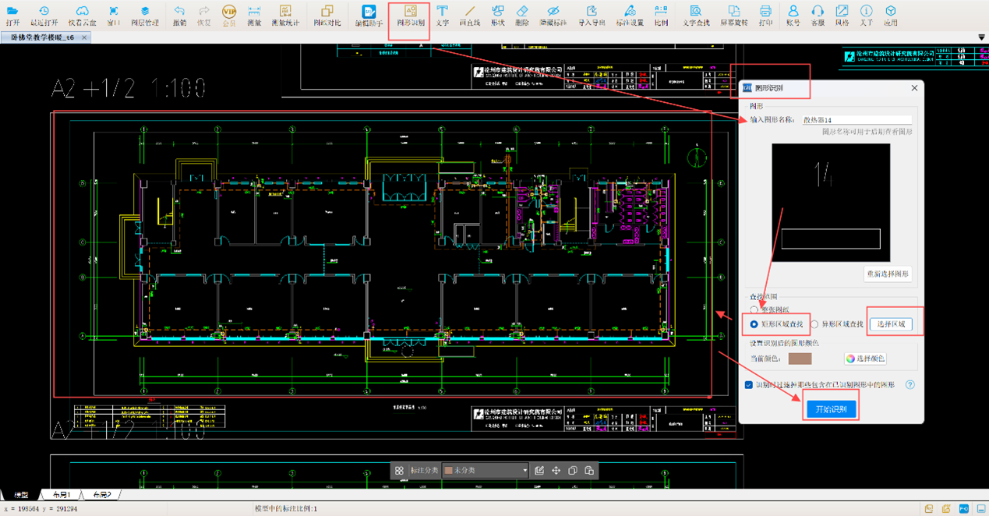Viewport: 989px width, 516px height.
Task: Click the 选择区域 button
Action: point(891,324)
